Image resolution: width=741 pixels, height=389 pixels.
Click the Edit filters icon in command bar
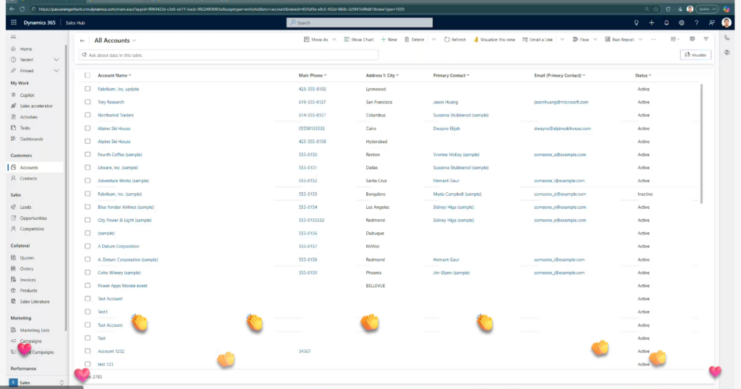706,39
